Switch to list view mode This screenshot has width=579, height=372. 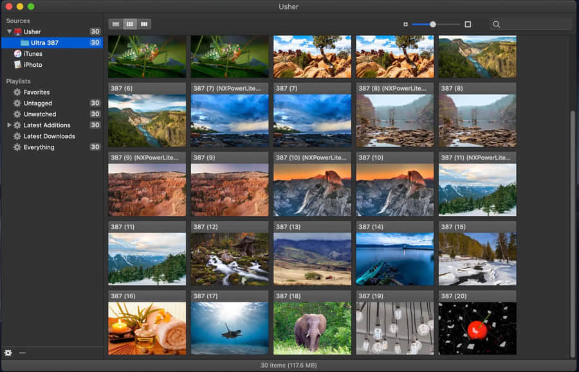(116, 24)
